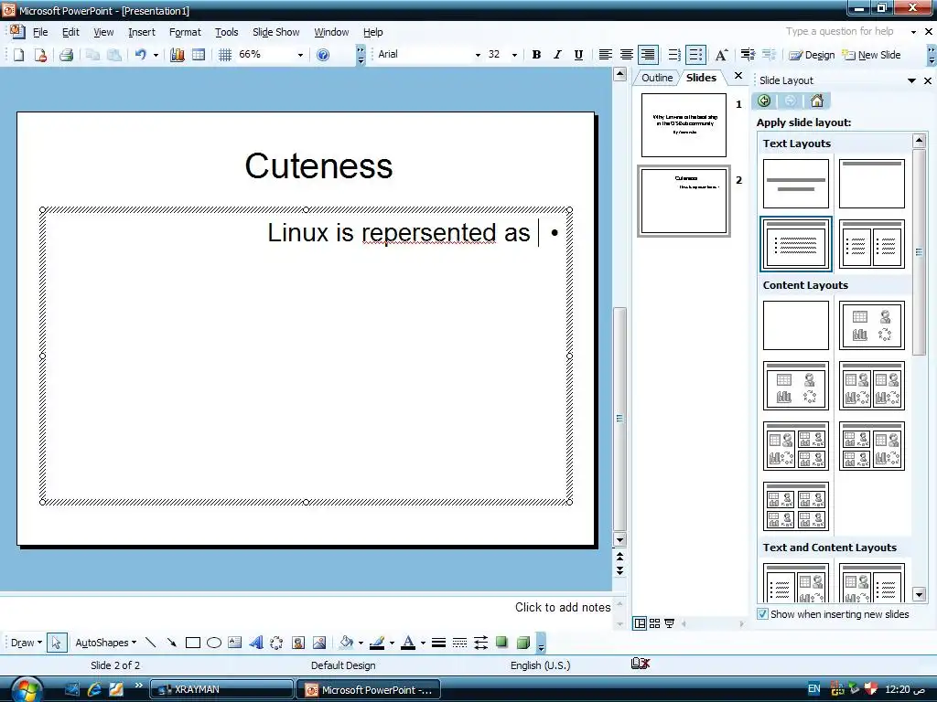Click 'Type a question for help' box
The width and height of the screenshot is (937, 702).
pos(840,32)
